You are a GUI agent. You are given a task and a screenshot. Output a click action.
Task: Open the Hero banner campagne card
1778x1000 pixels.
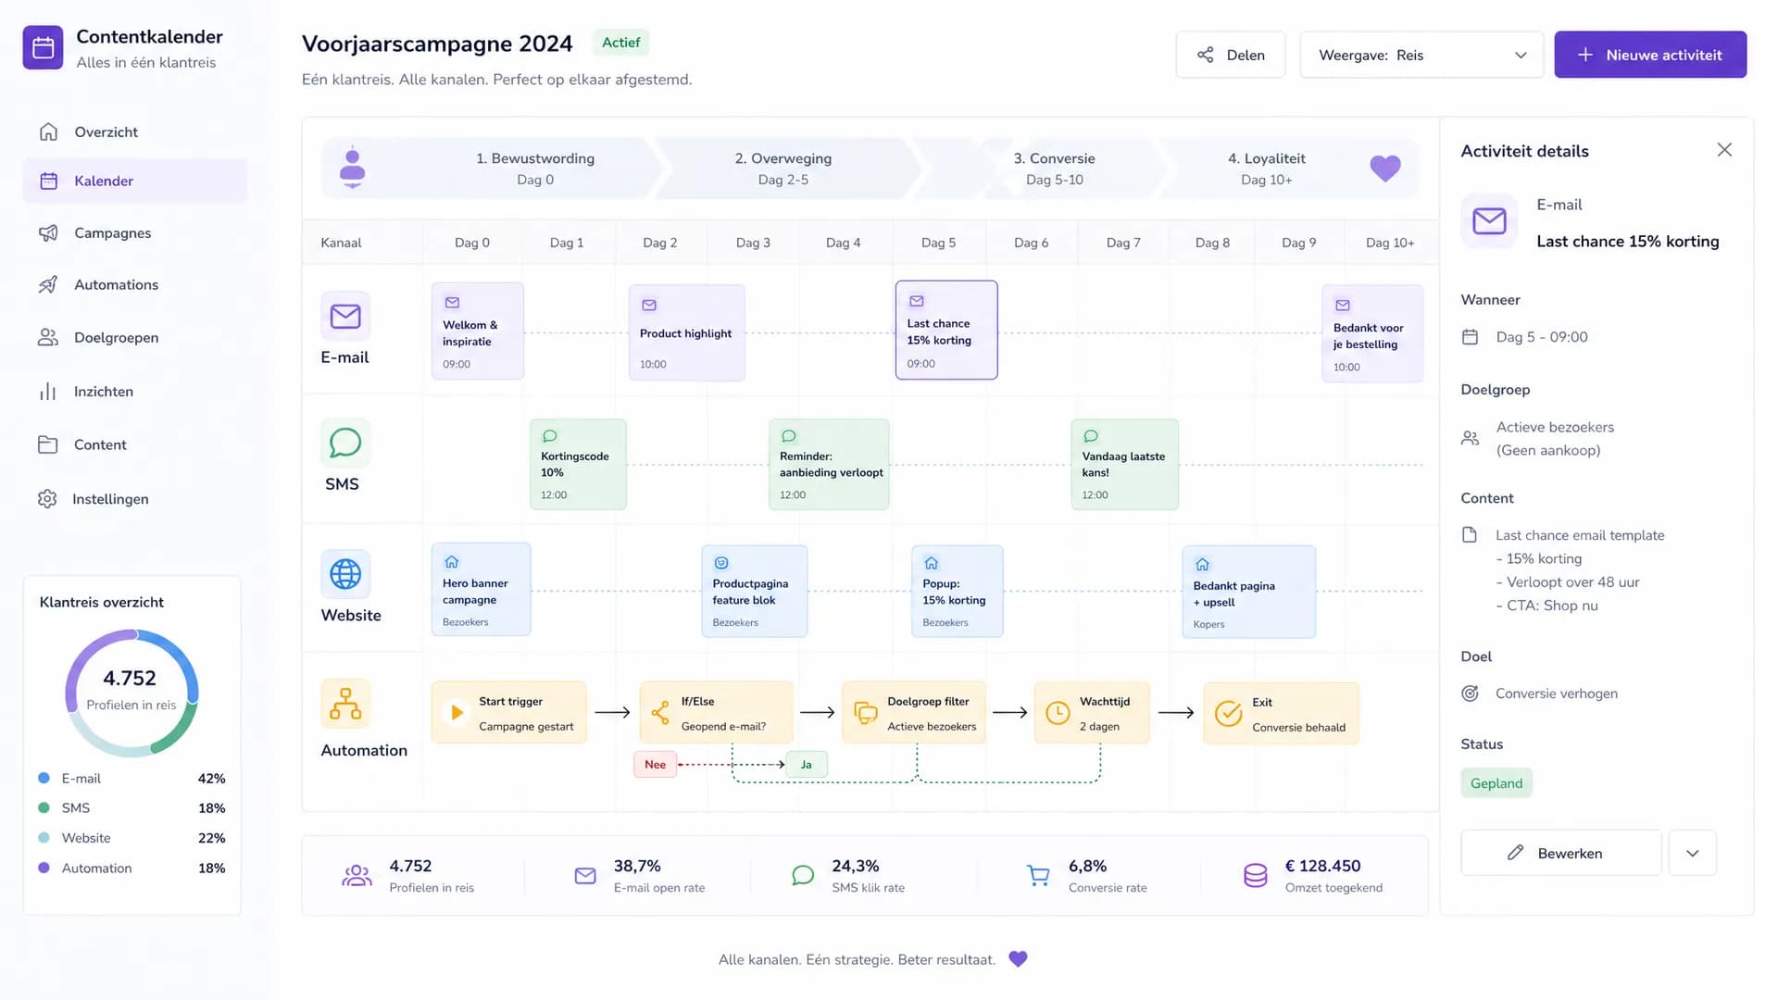[x=481, y=590]
